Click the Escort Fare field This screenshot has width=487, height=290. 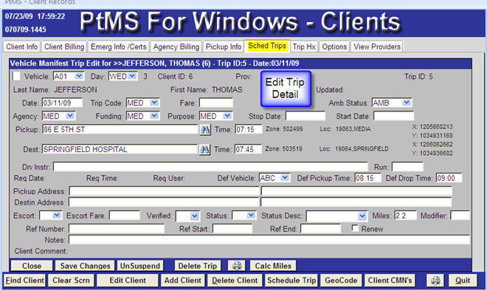coord(125,215)
